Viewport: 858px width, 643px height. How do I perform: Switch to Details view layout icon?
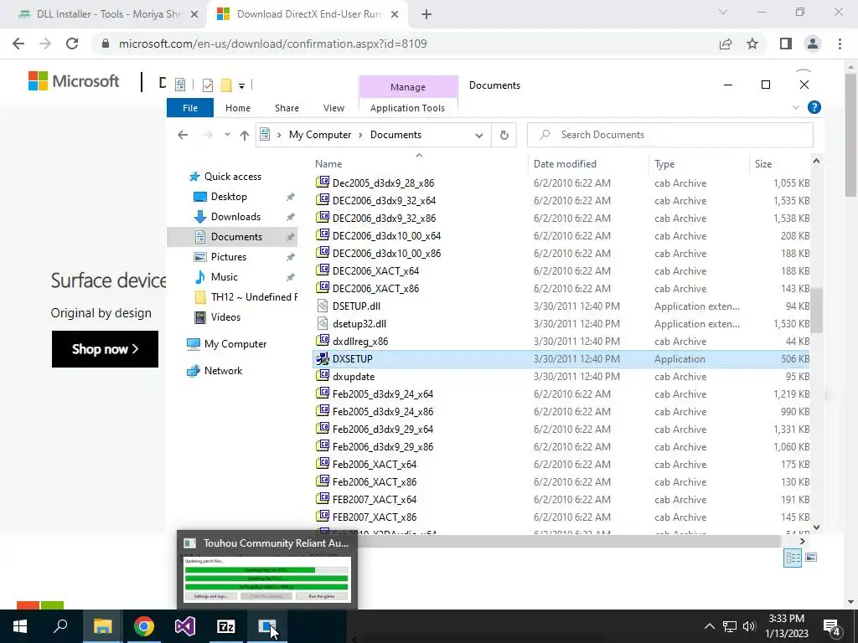(793, 558)
